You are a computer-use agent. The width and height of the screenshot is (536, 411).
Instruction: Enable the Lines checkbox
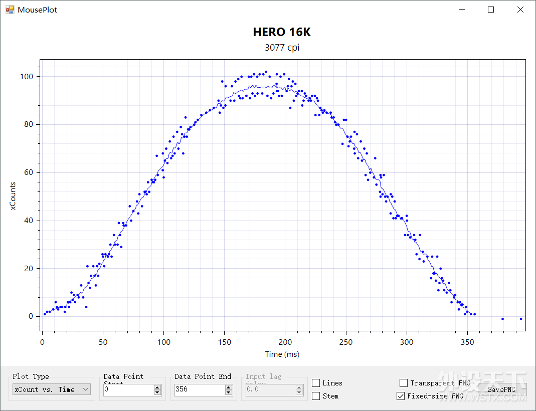pos(316,383)
